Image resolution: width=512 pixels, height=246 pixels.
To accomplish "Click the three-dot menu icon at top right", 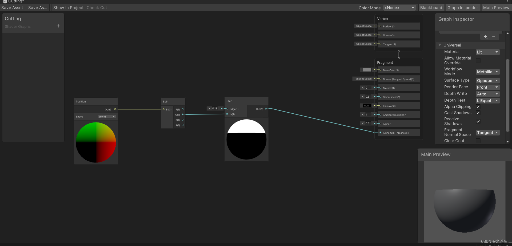I will pos(507,1).
